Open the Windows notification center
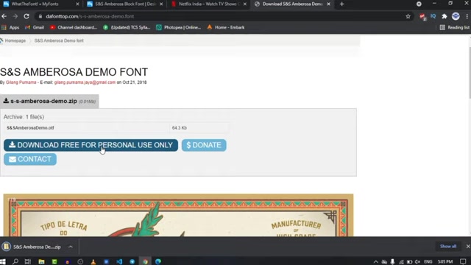 [463, 262]
